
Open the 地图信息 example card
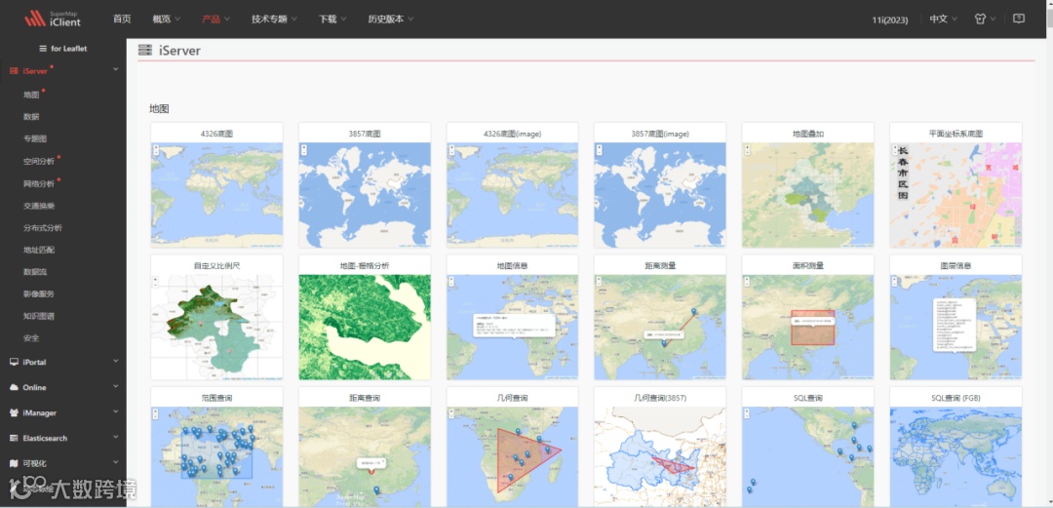click(513, 317)
